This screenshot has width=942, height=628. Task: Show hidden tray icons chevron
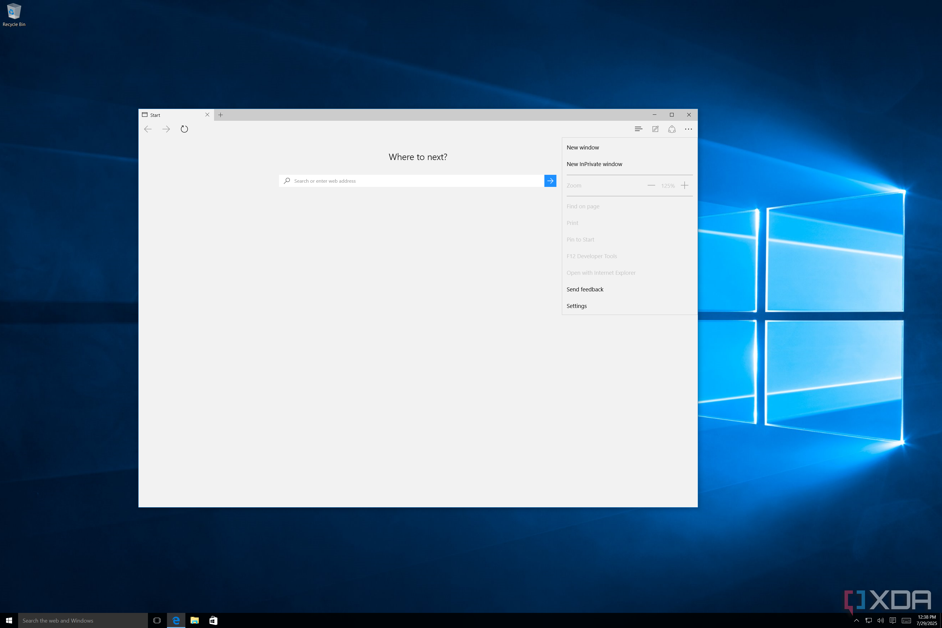[856, 621]
